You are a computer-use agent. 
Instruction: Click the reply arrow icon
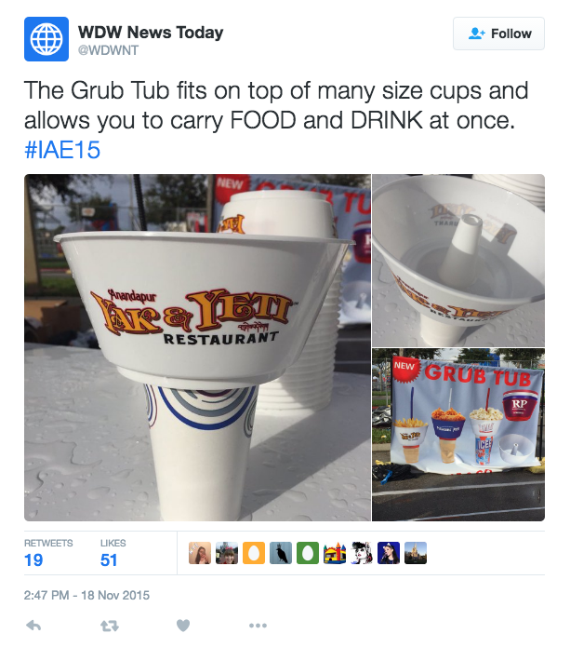33,626
